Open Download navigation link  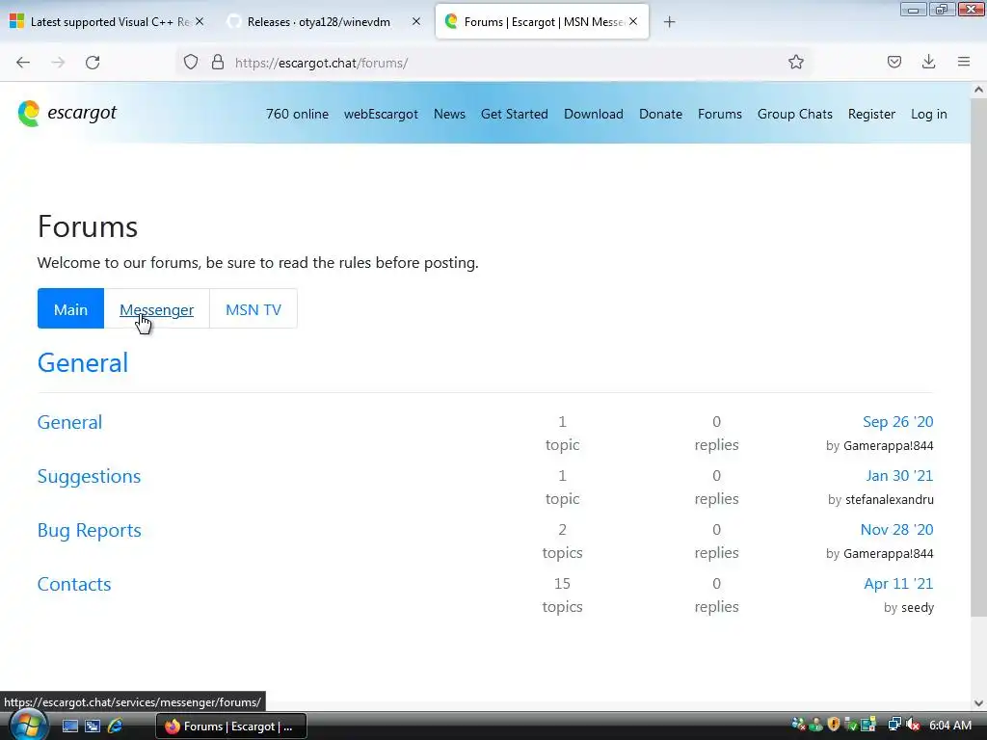pyautogui.click(x=594, y=114)
